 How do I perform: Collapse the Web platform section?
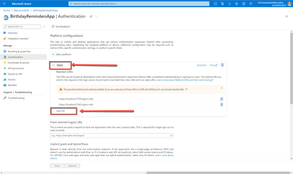[54, 65]
